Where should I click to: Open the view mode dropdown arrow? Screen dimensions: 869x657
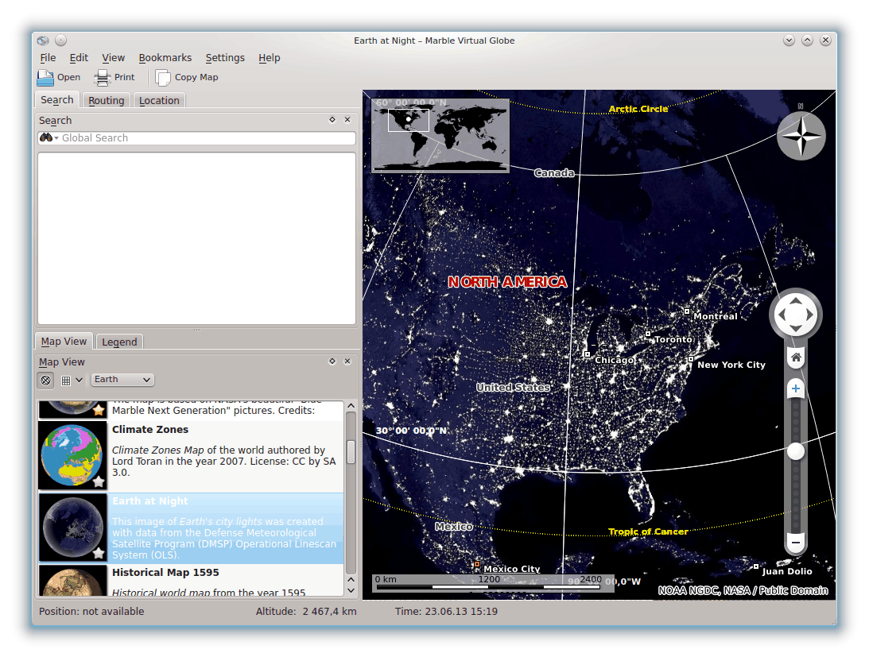pos(80,380)
